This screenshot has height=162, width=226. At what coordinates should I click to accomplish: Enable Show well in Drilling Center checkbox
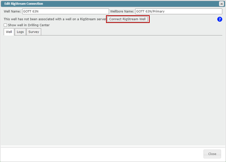click(x=5, y=25)
